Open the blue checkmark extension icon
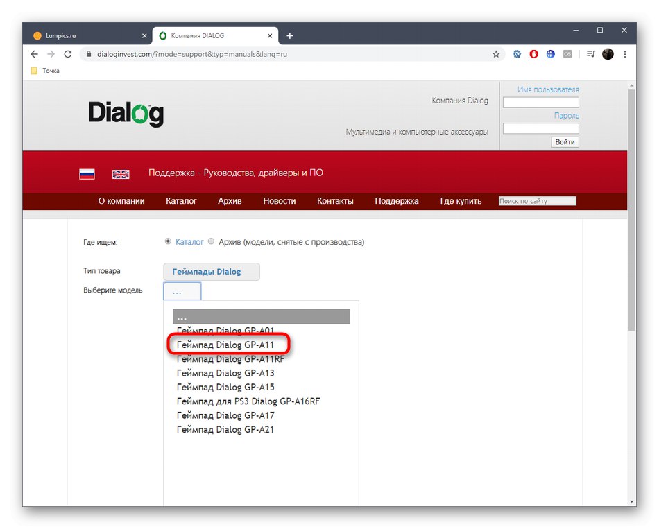Image resolution: width=659 pixels, height=529 pixels. pyautogui.click(x=517, y=54)
